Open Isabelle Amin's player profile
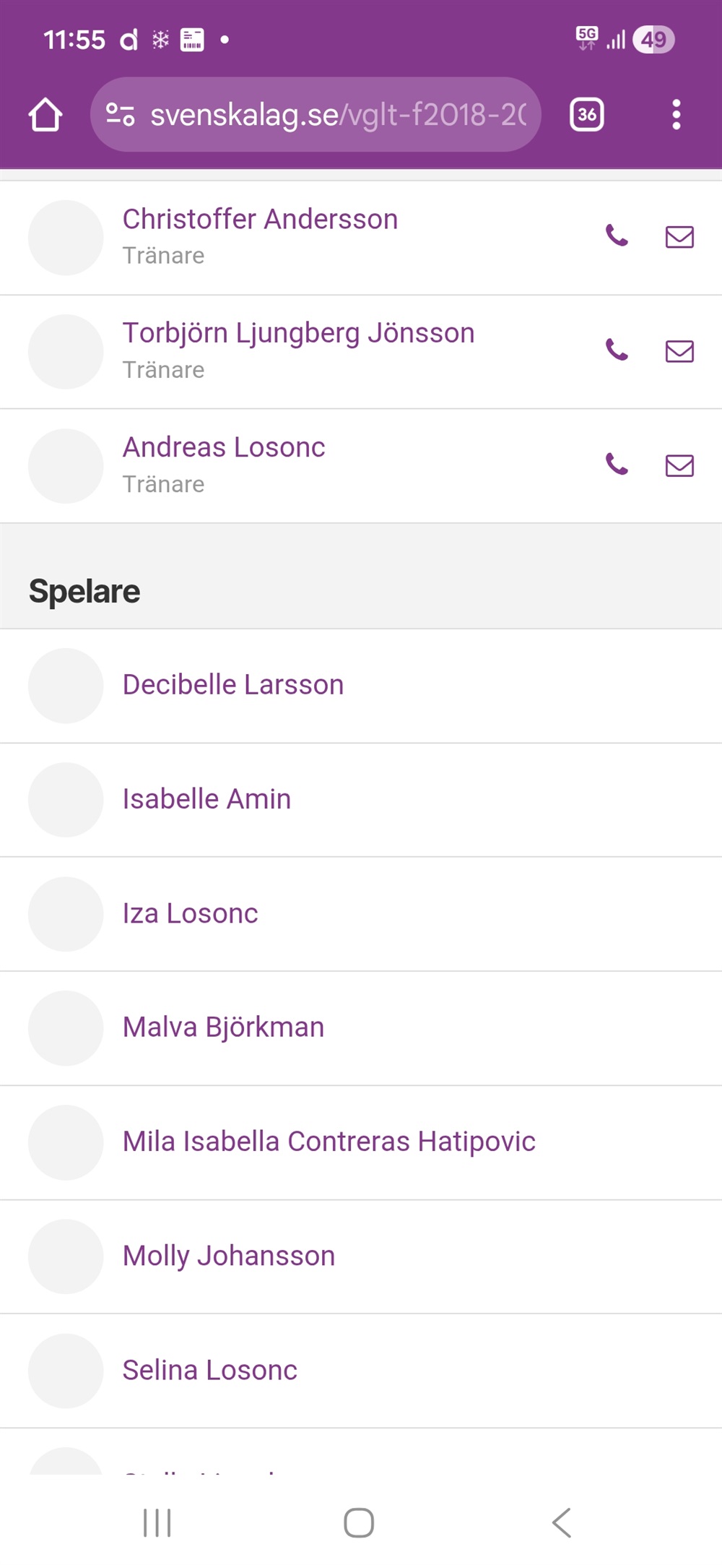 point(207,799)
